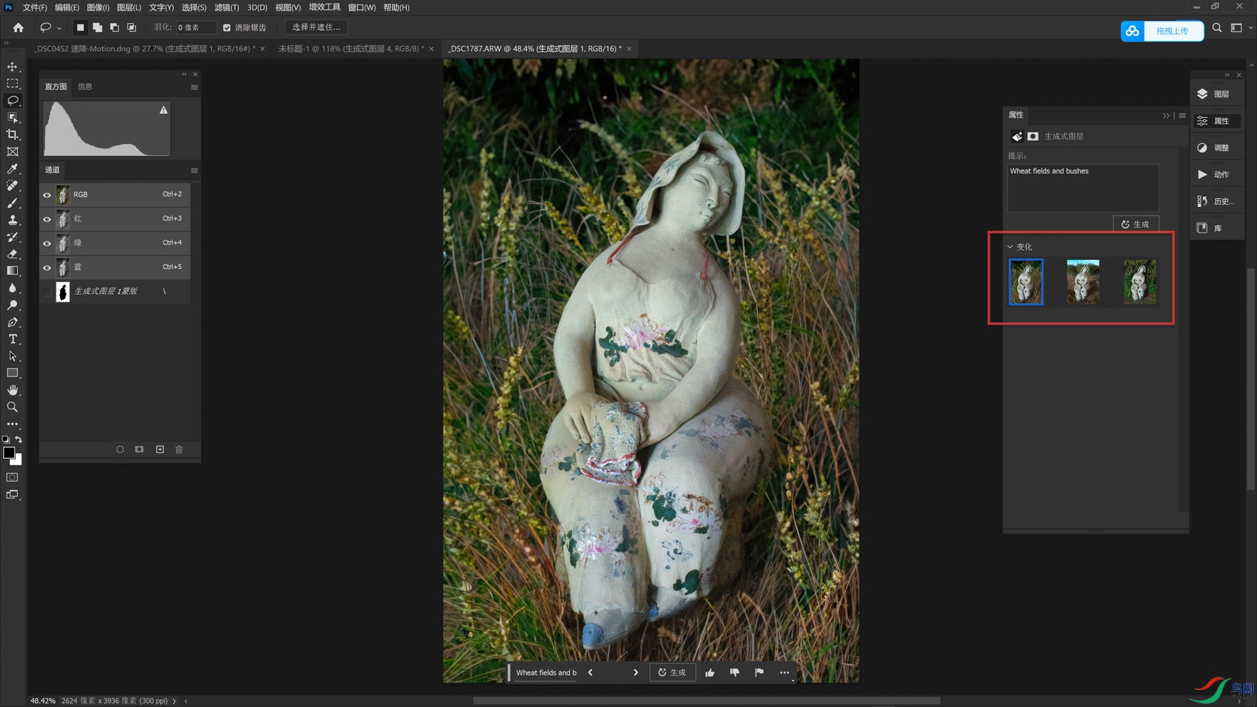The image size is (1257, 707).
Task: Delete channel with trash icon
Action: (x=179, y=450)
